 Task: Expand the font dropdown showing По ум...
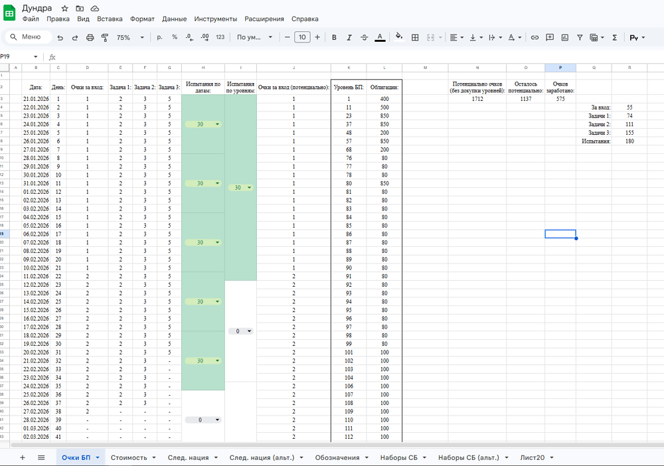(254, 38)
